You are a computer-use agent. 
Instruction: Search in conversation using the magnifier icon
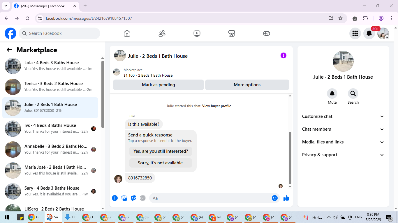[x=353, y=93]
